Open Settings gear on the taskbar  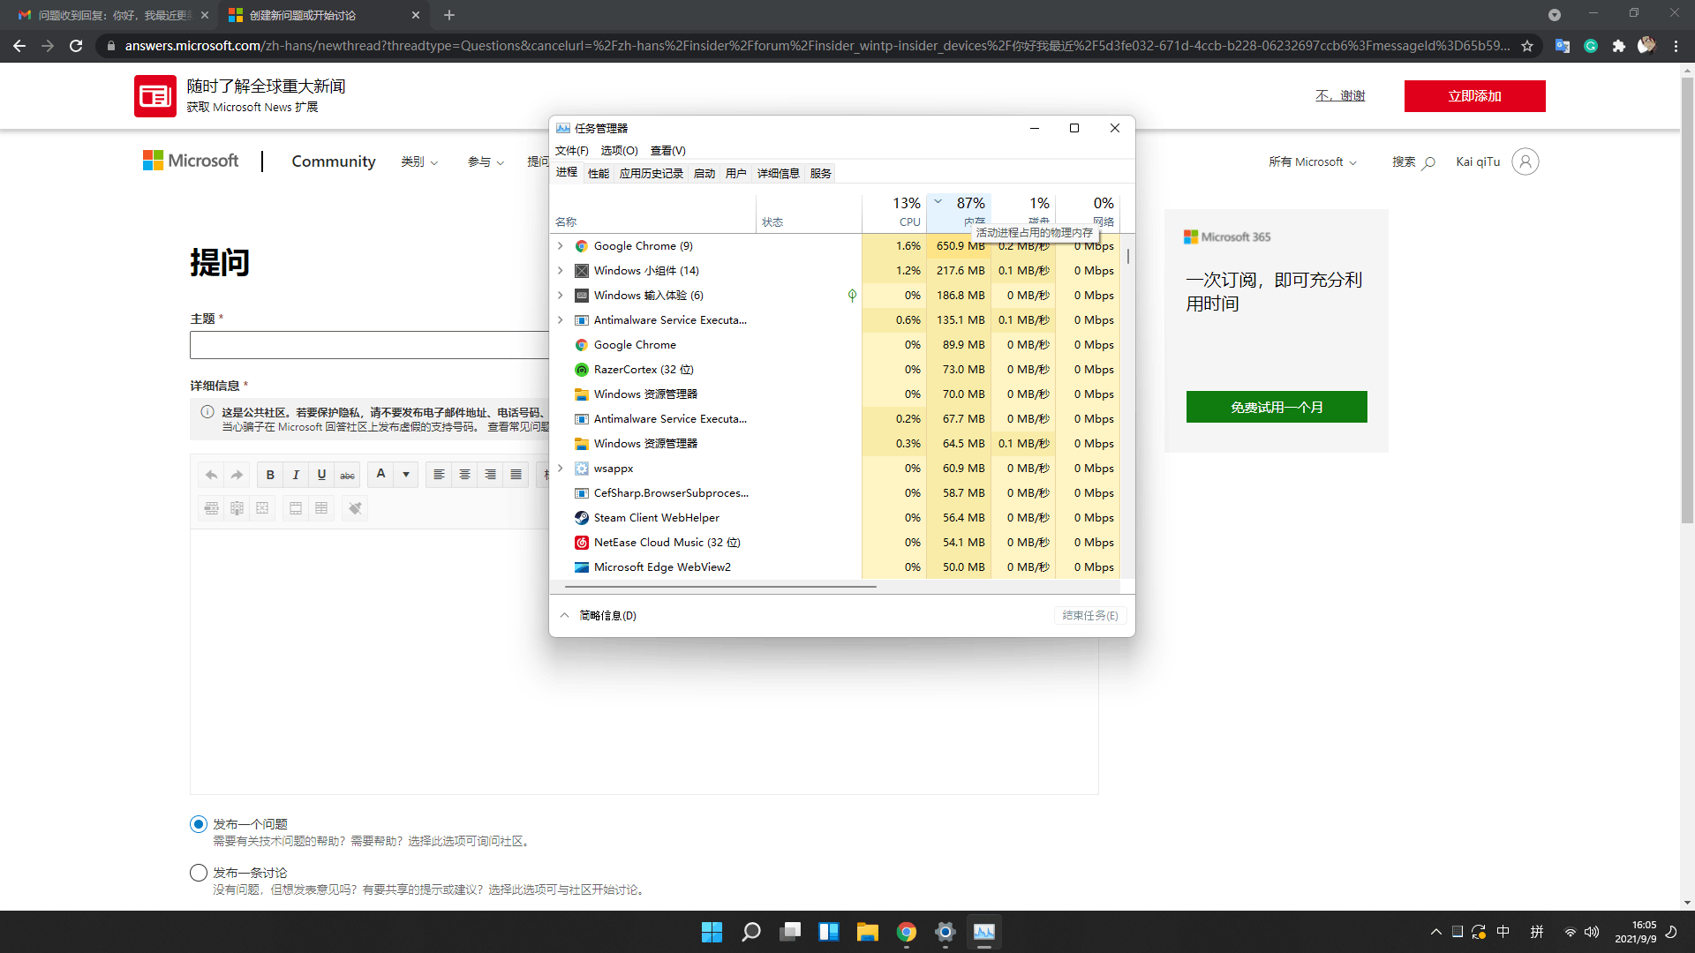[x=945, y=932]
